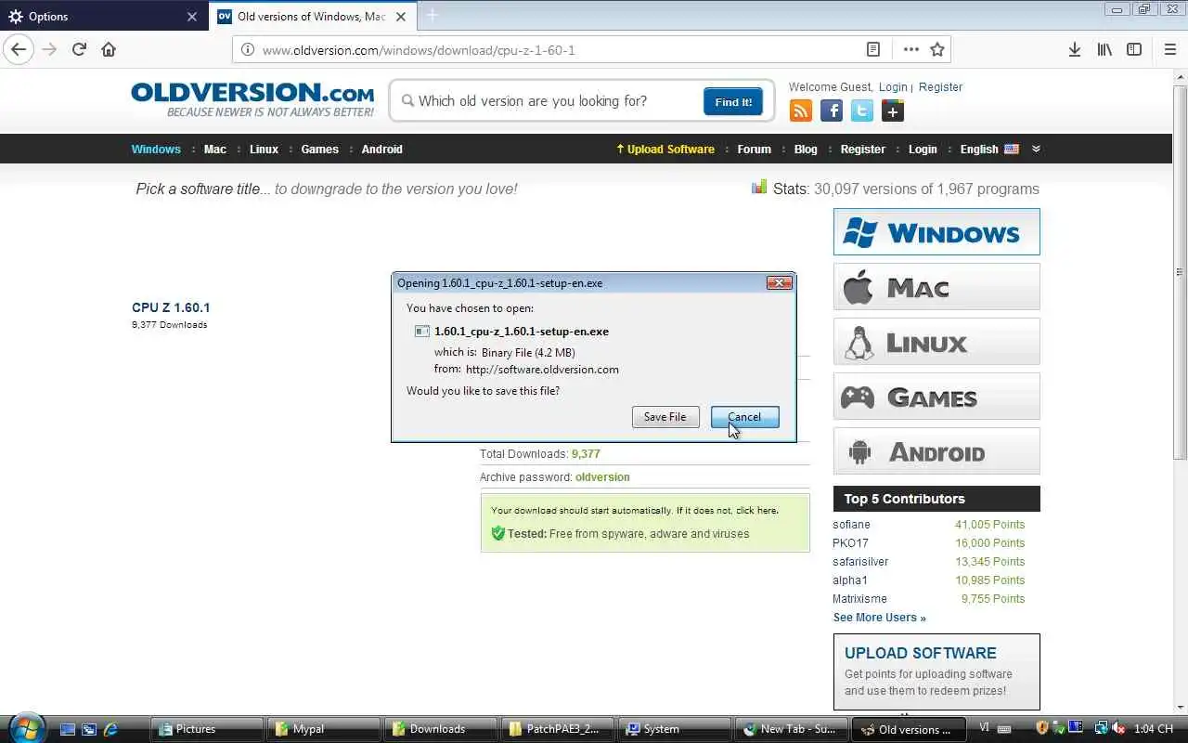Screen dimensions: 1188x743
Task: Reload the page with the refresh icon
Action: pyautogui.click(x=79, y=49)
